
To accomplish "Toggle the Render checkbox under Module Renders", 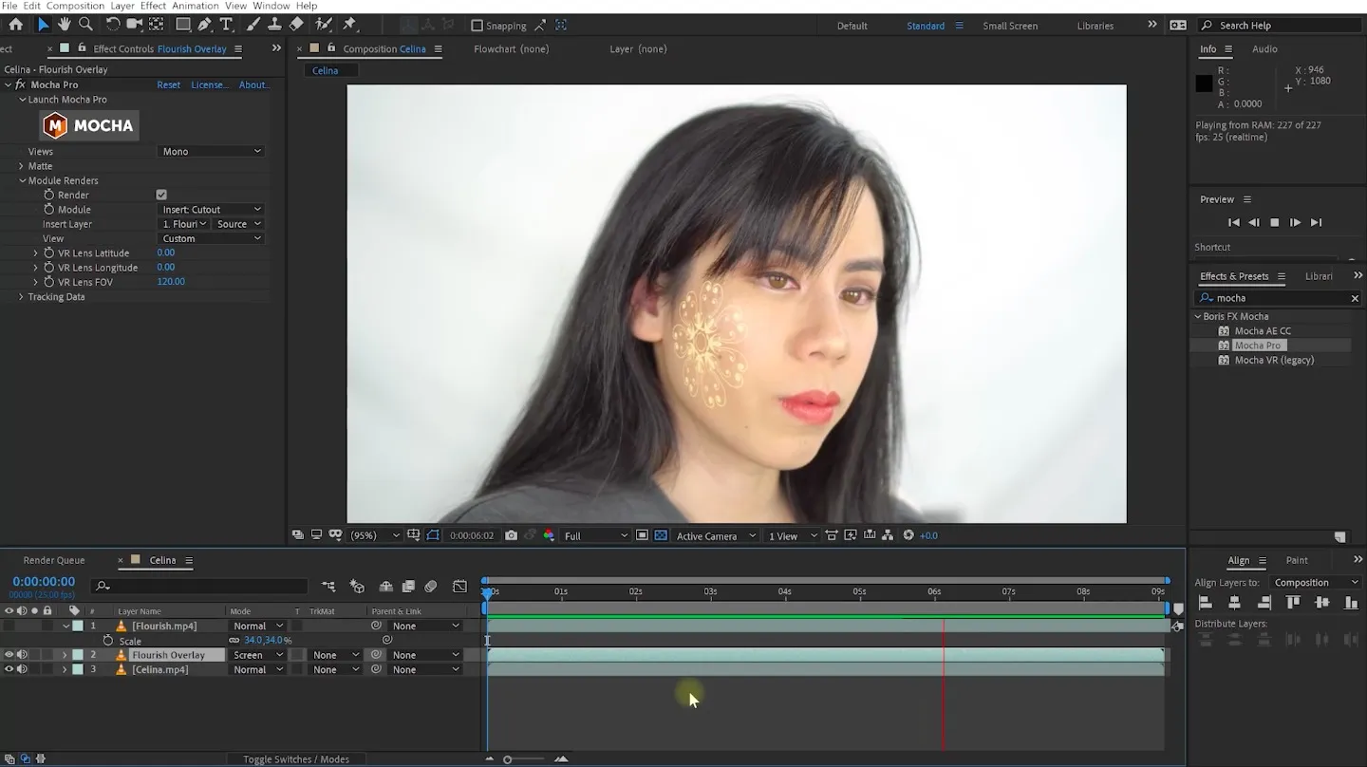I will click(161, 195).
